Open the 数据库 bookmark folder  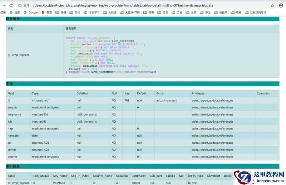point(221,12)
